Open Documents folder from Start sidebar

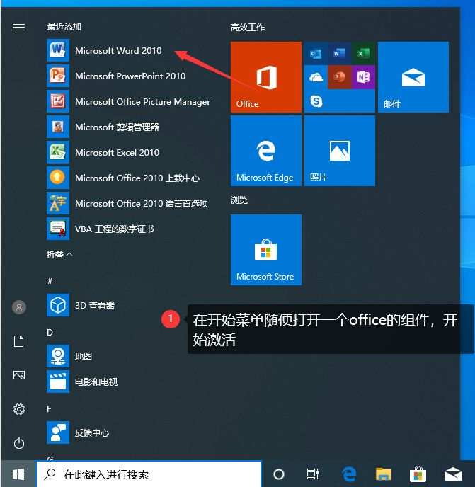[19, 341]
